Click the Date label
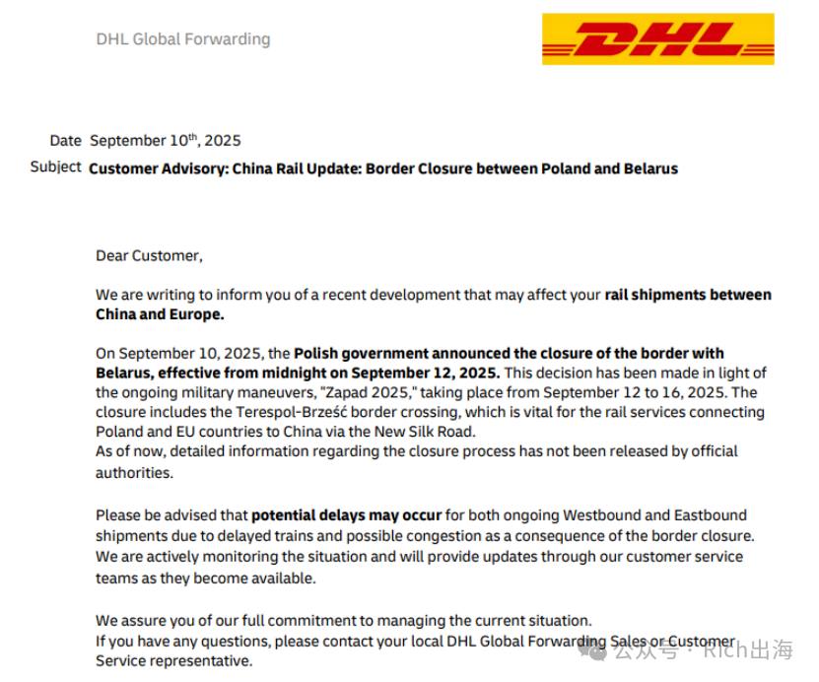The height and width of the screenshot is (682, 819). 66,141
